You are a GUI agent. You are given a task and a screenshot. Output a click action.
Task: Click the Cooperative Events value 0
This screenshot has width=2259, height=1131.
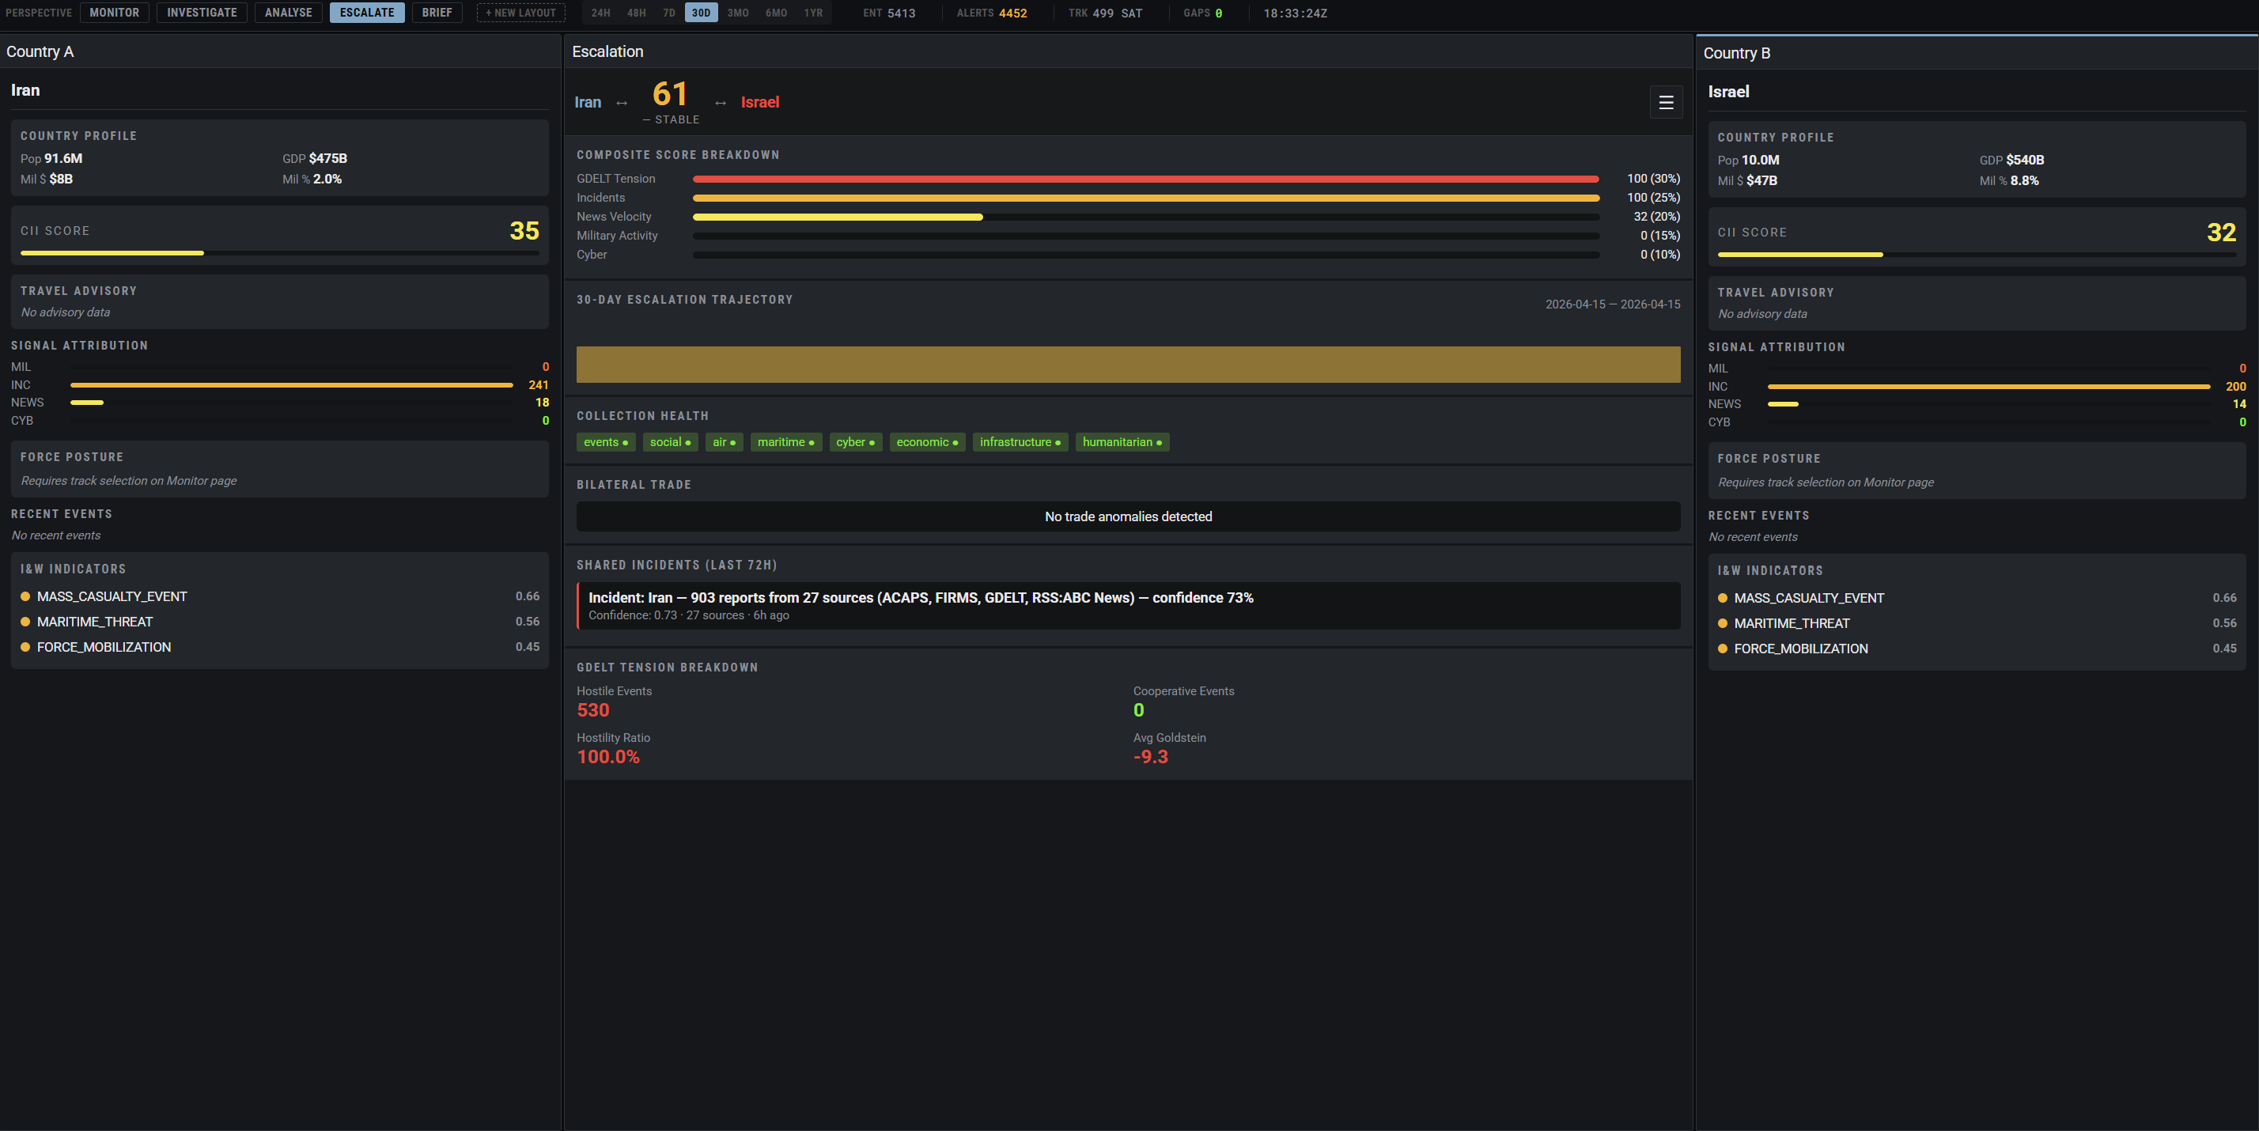[x=1138, y=710]
